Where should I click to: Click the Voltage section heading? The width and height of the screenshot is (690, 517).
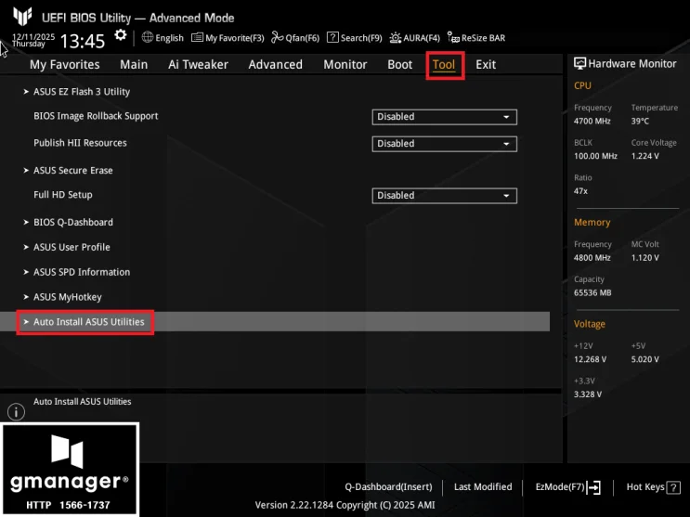(590, 324)
